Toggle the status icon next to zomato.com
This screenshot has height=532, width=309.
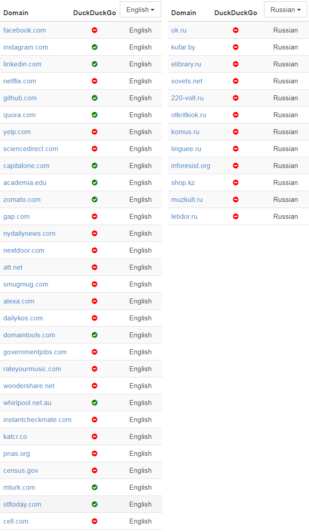pos(94,200)
